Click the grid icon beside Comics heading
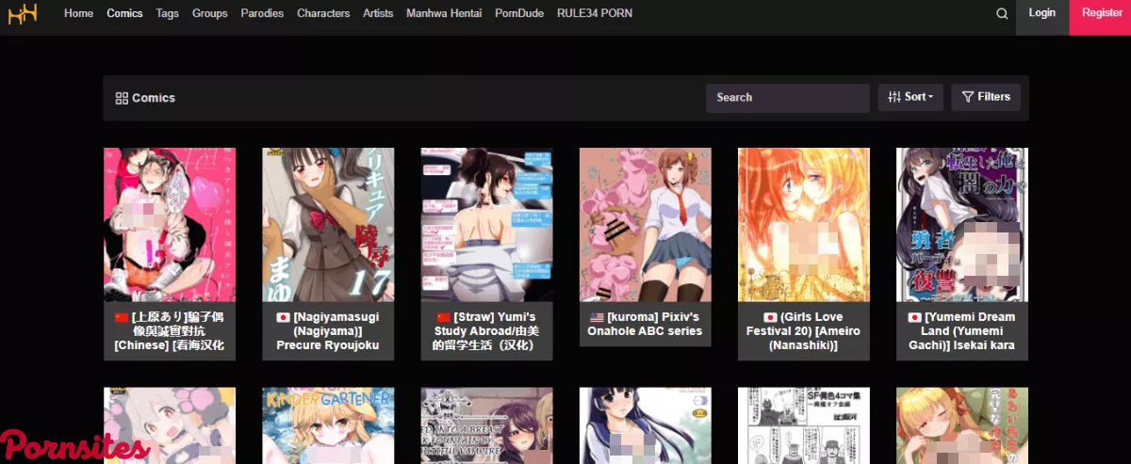Image resolution: width=1131 pixels, height=464 pixels. [122, 98]
